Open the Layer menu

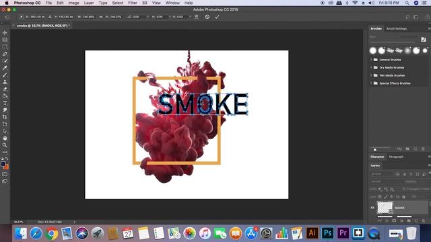point(88,3)
